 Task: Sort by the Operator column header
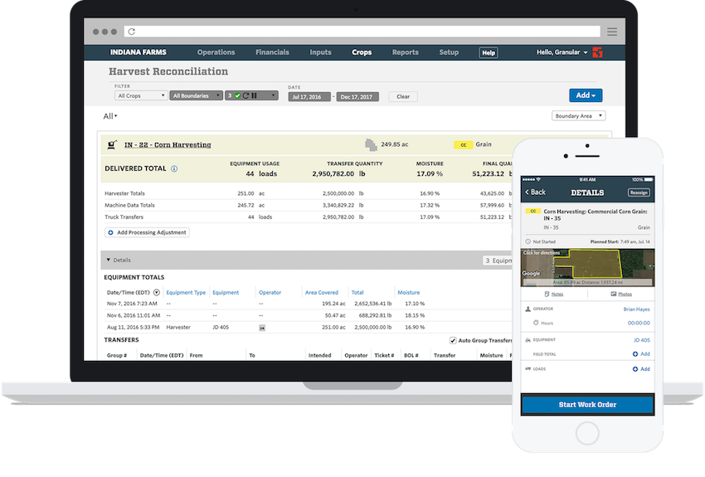click(270, 293)
